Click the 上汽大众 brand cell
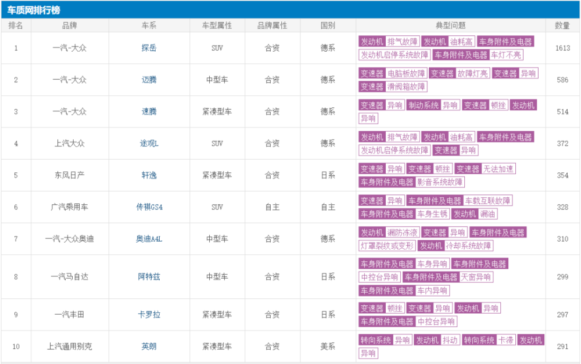Viewport: 581px width, 364px height. [x=70, y=143]
